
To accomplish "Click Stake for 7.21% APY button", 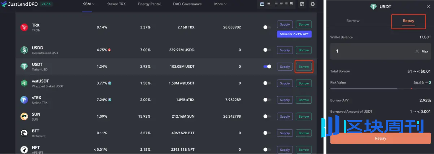I will point(294,34).
